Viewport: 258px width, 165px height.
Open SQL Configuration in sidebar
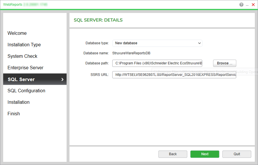(x=26, y=91)
